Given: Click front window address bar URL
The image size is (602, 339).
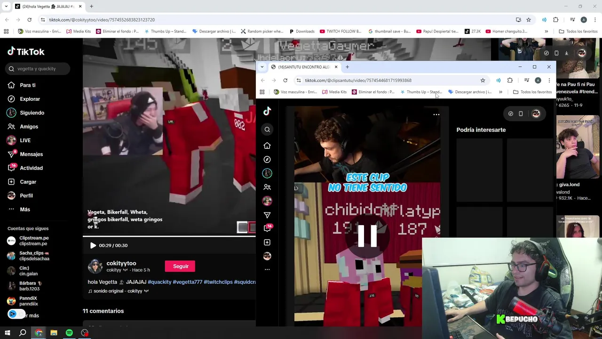Looking at the screenshot, I should pos(358,81).
